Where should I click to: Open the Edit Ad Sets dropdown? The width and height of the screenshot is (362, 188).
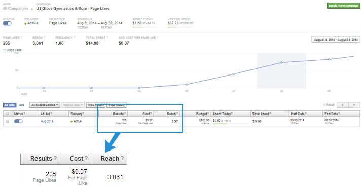73,105
